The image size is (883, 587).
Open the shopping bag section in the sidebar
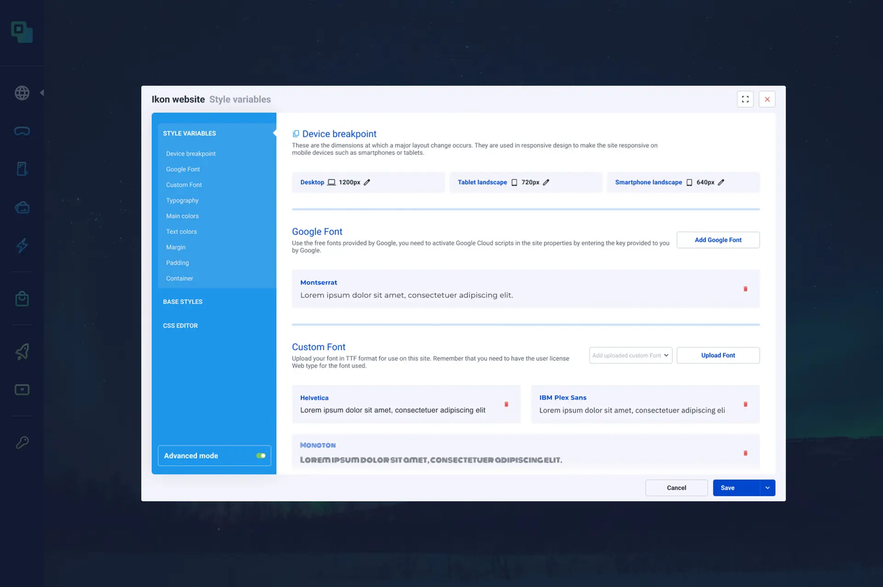tap(22, 298)
